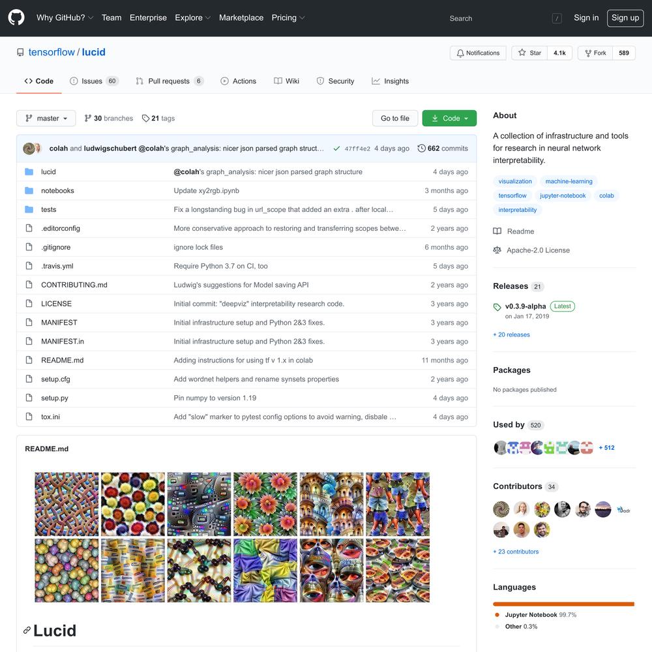Screen dimensions: 652x652
Task: Open the Actions tab
Action: click(238, 81)
